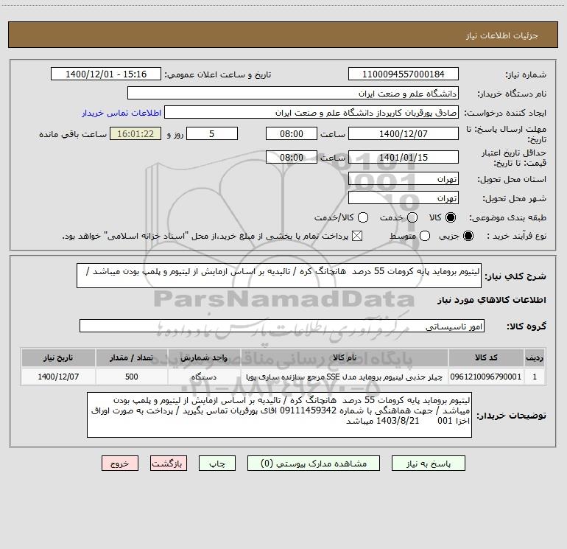
Task: Click the price validity hour 08:00 field
Action: 292,157
